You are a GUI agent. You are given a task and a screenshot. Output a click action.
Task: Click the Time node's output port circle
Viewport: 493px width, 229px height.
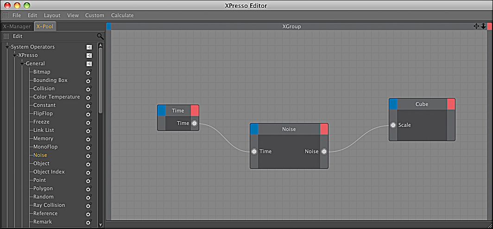click(x=194, y=123)
